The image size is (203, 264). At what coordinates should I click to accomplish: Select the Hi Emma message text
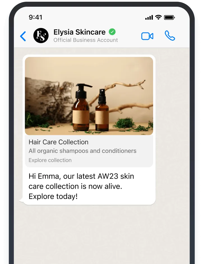[x=81, y=186]
